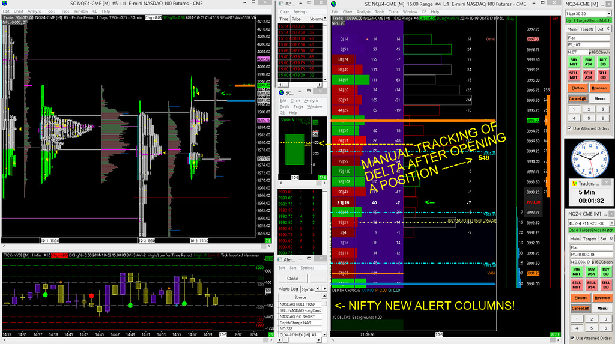Image resolution: width=615 pixels, height=344 pixels.
Task: Click BUY BID in upper trade window
Action: click(603, 62)
